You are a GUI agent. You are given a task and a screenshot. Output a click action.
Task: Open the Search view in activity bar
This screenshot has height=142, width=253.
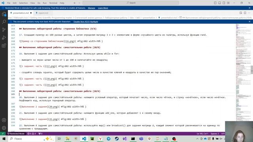(x=4, y=22)
